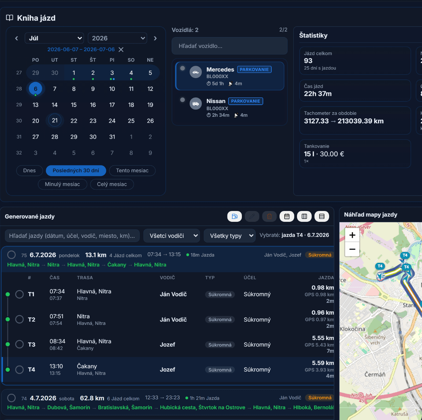The height and width of the screenshot is (420, 422).
Task: Select trip T1 radio circle
Action: [x=19, y=294]
